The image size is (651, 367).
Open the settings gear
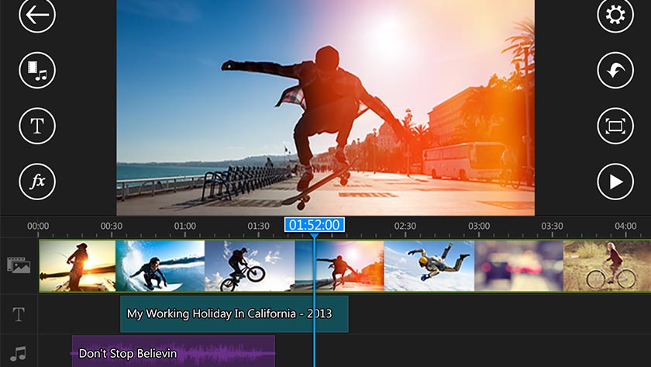coord(615,15)
